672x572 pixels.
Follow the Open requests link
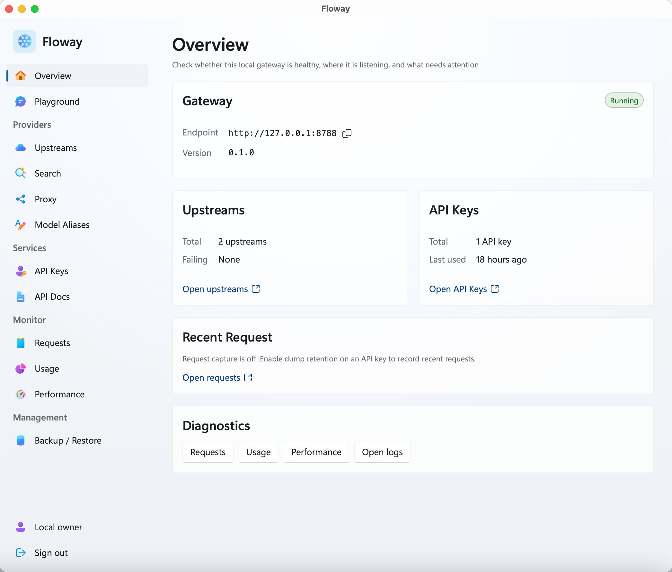[x=217, y=377]
